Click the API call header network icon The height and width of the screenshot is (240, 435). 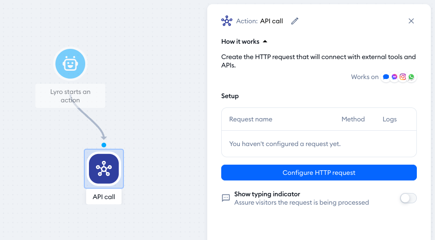[x=227, y=21]
